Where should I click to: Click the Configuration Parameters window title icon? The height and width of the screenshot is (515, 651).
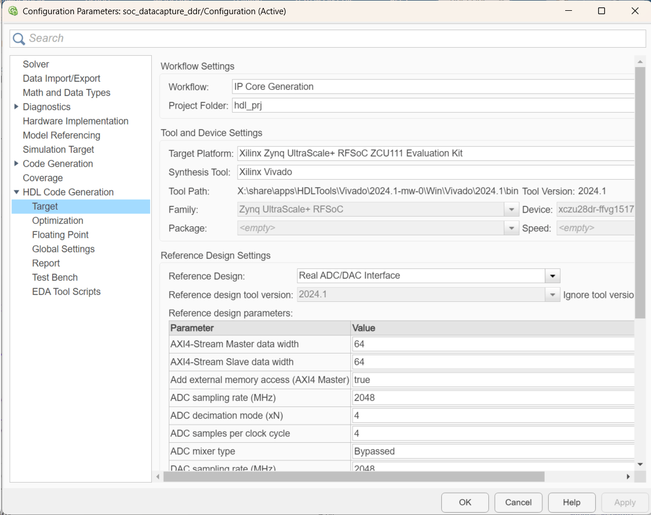13,11
